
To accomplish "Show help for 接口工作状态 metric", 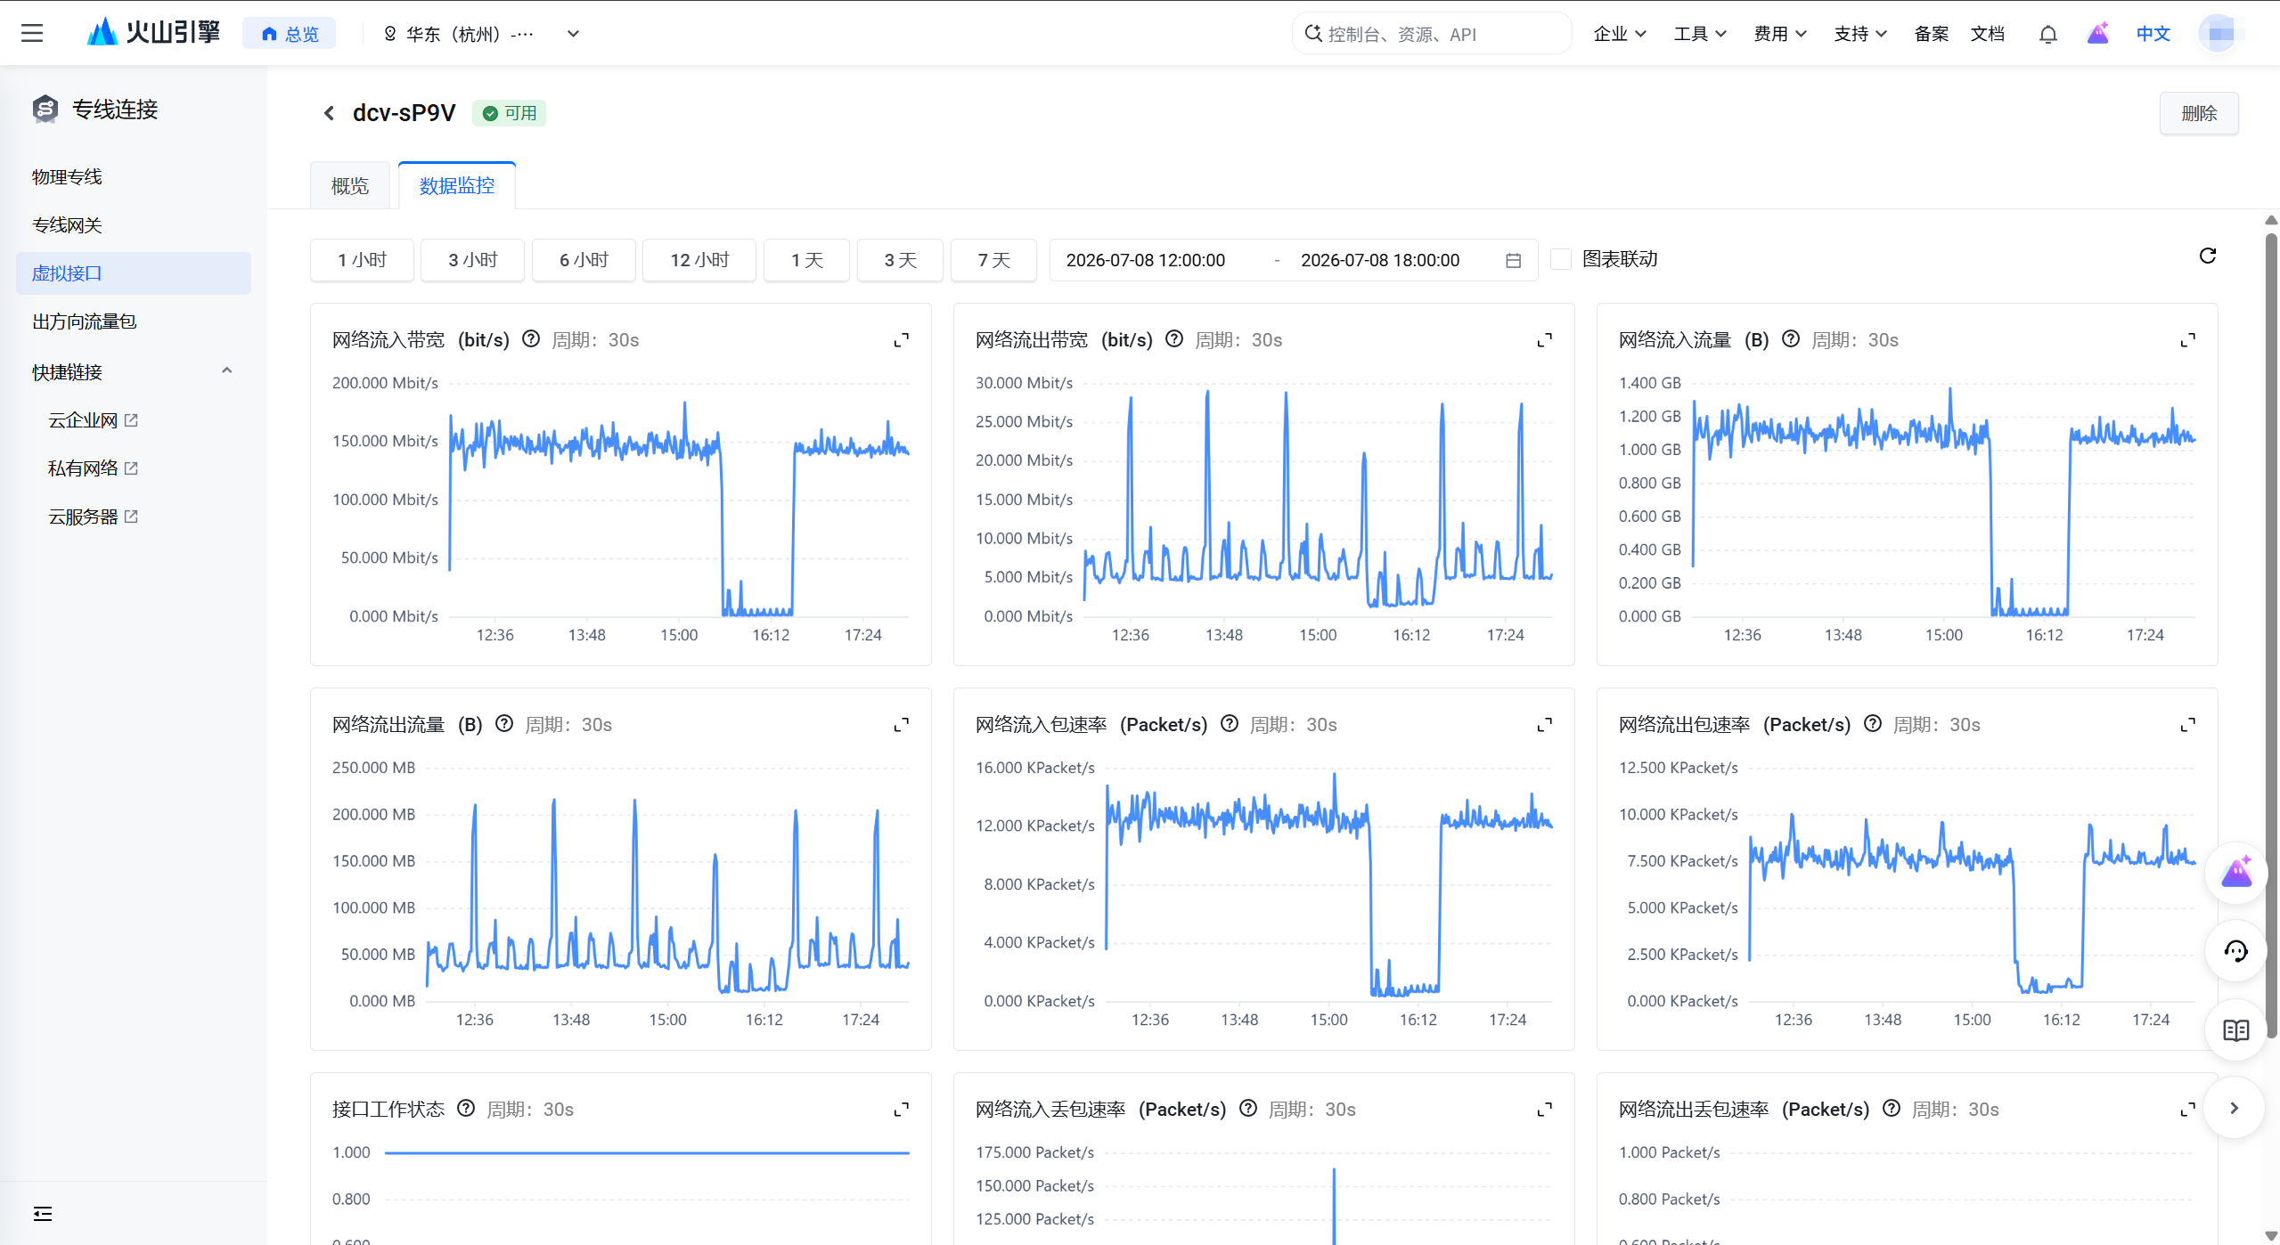I will tap(466, 1109).
